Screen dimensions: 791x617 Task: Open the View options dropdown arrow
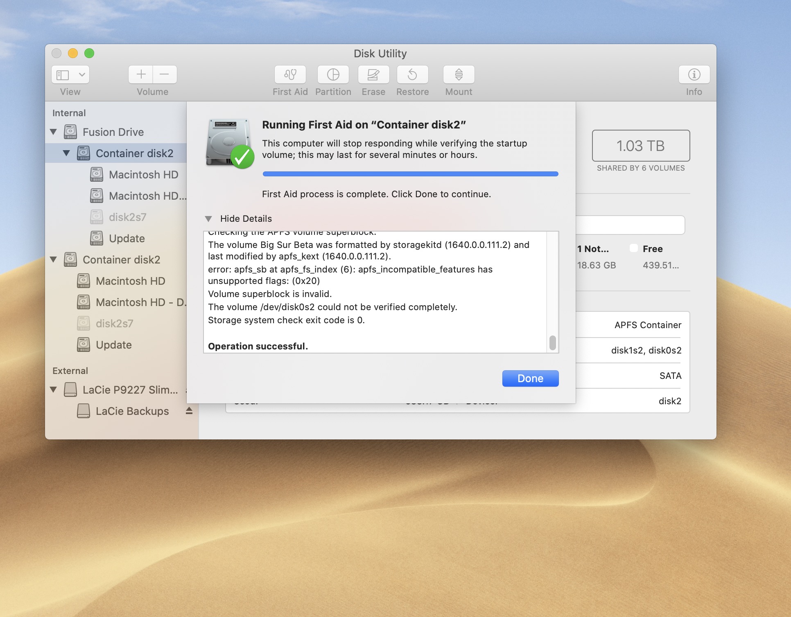(82, 75)
